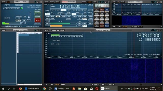Screen dimensions: 163x91
Task: Switch Main SP to SP view
Action: 46,84
